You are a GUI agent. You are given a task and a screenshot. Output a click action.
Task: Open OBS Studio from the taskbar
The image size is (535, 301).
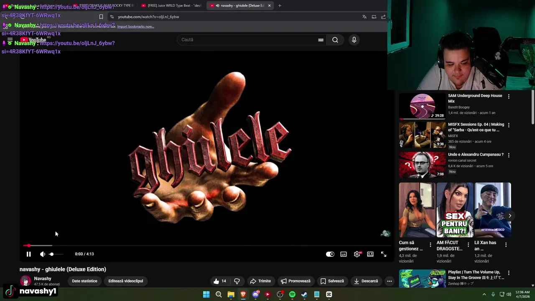280,294
